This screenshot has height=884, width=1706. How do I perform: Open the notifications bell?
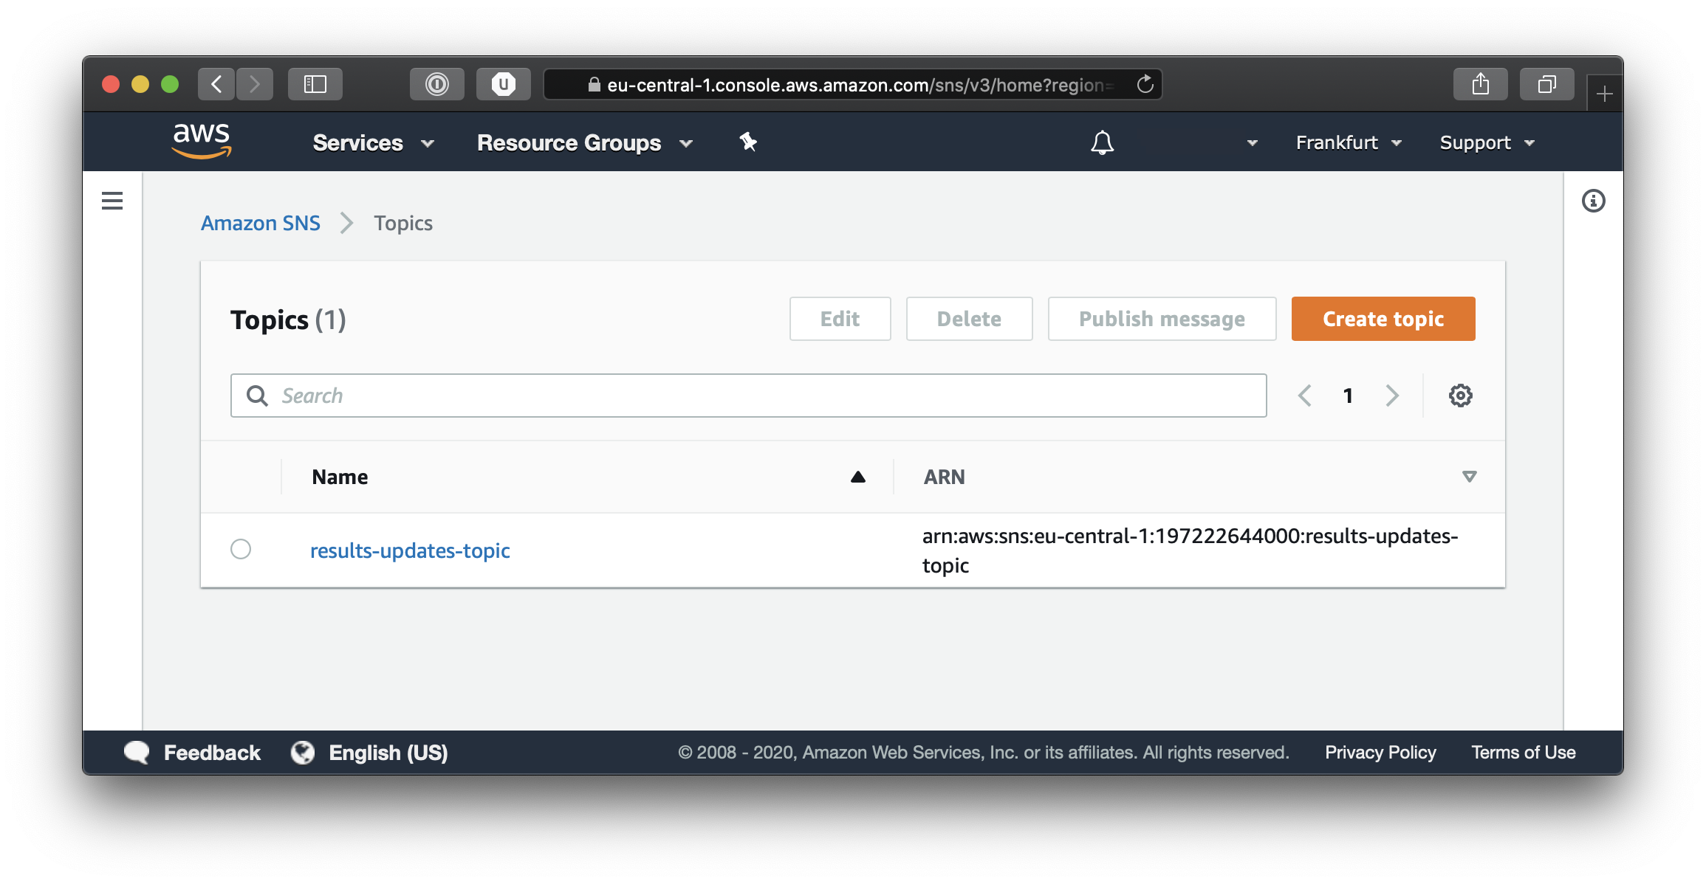(1102, 142)
